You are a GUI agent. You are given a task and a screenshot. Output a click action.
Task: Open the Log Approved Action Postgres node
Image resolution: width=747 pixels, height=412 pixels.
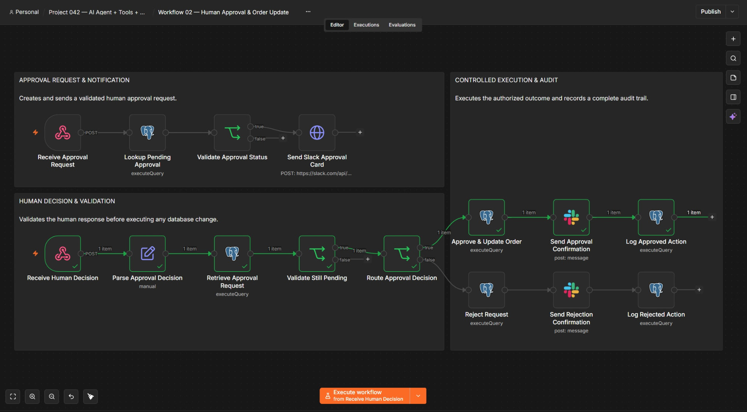click(656, 217)
